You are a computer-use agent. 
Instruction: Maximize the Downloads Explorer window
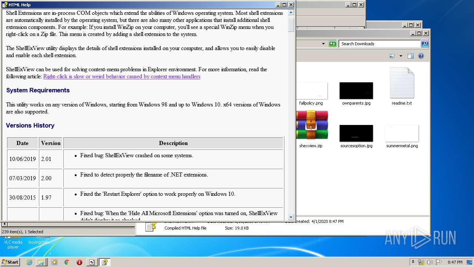tap(419, 33)
